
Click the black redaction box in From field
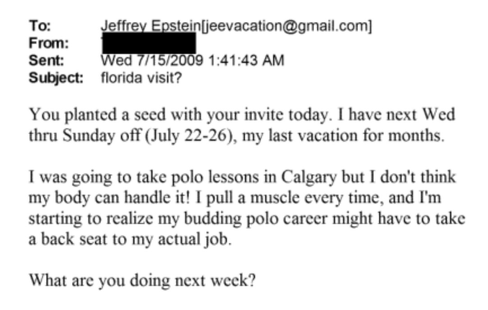tap(148, 44)
